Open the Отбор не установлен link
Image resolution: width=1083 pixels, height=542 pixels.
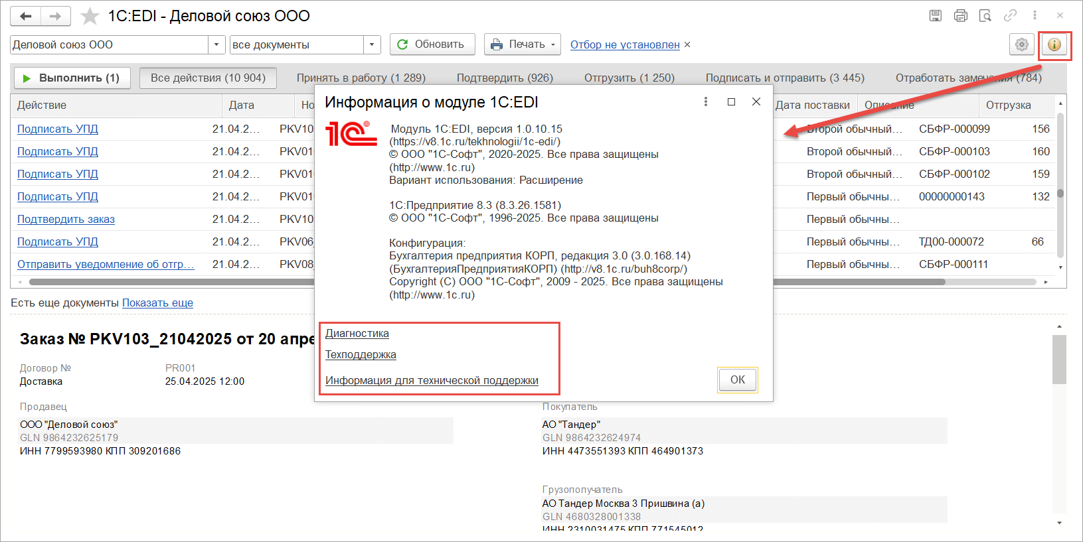[x=625, y=44]
